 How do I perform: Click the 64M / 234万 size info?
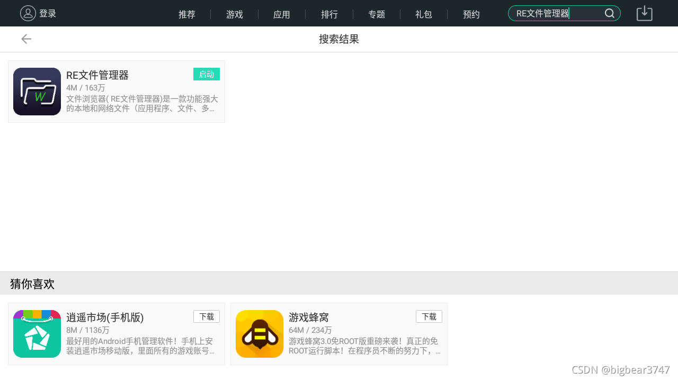[310, 330]
